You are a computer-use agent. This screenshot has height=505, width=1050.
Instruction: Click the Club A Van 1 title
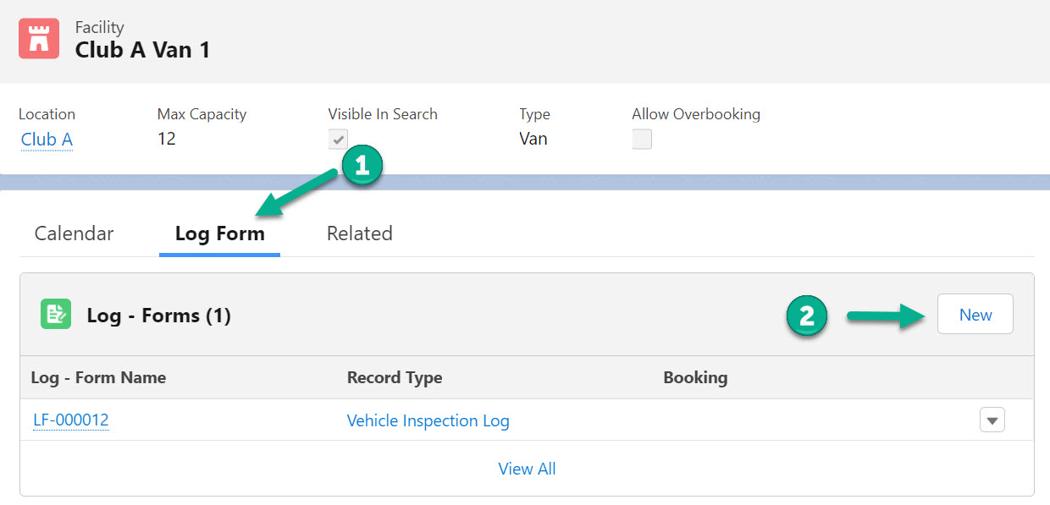142,49
